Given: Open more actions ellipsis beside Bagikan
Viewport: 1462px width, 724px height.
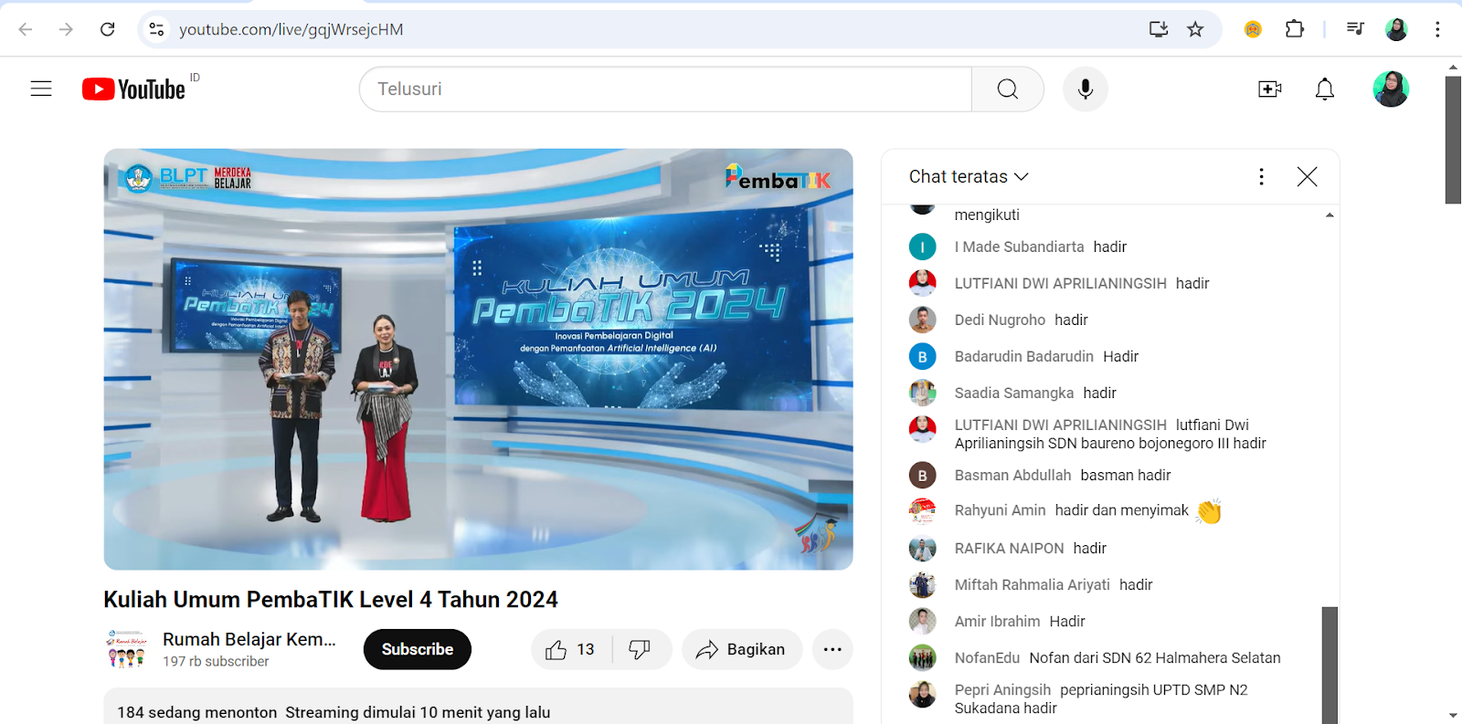Looking at the screenshot, I should pos(832,649).
